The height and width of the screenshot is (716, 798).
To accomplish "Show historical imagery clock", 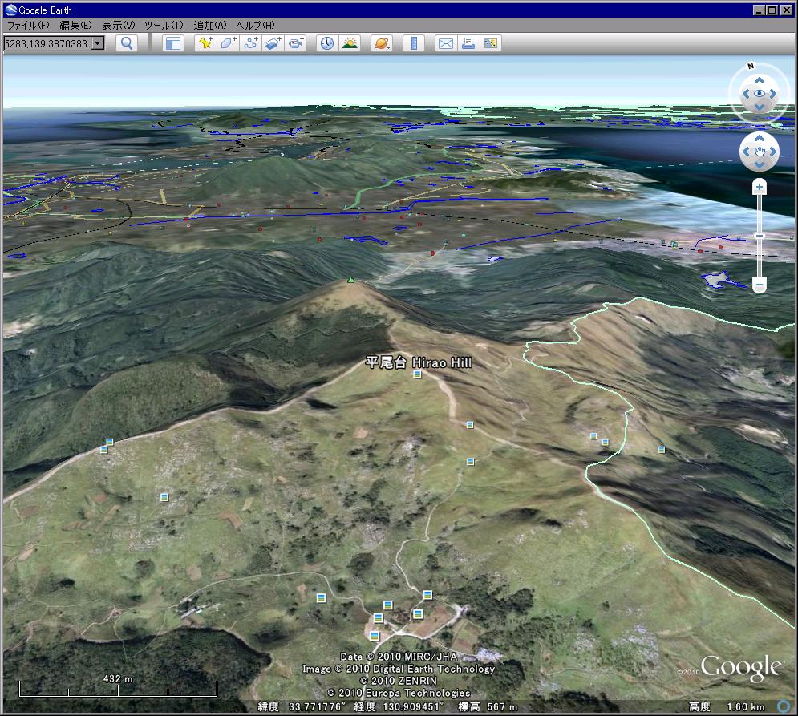I will 327,43.
